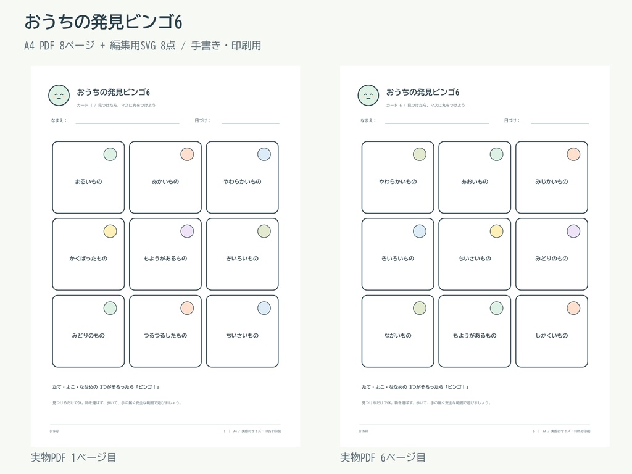Select the みどりのもの label on card 6
Image resolution: width=632 pixels, height=474 pixels.
point(552,259)
